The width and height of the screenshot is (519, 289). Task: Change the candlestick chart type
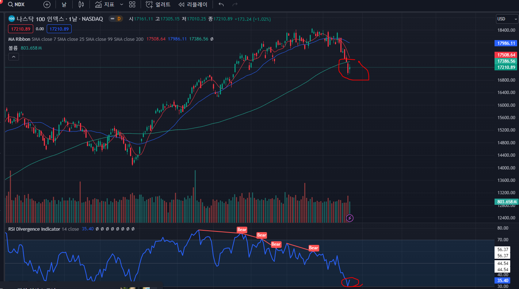tap(81, 5)
